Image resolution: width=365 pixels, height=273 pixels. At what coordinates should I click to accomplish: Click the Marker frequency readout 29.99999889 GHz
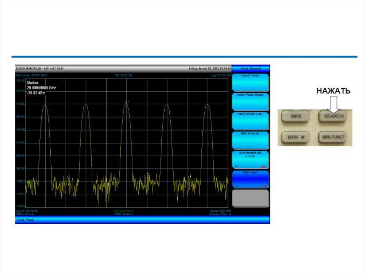click(41, 88)
